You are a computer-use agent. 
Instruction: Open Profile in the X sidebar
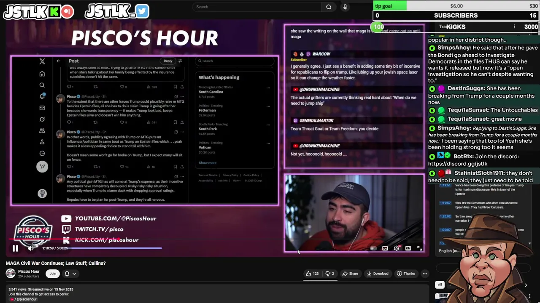[x=42, y=142]
